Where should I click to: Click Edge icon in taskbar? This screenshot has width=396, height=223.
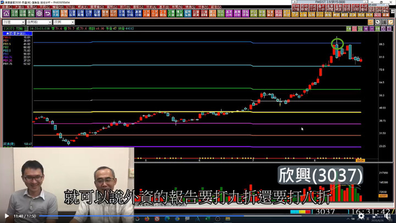(x=167, y=219)
